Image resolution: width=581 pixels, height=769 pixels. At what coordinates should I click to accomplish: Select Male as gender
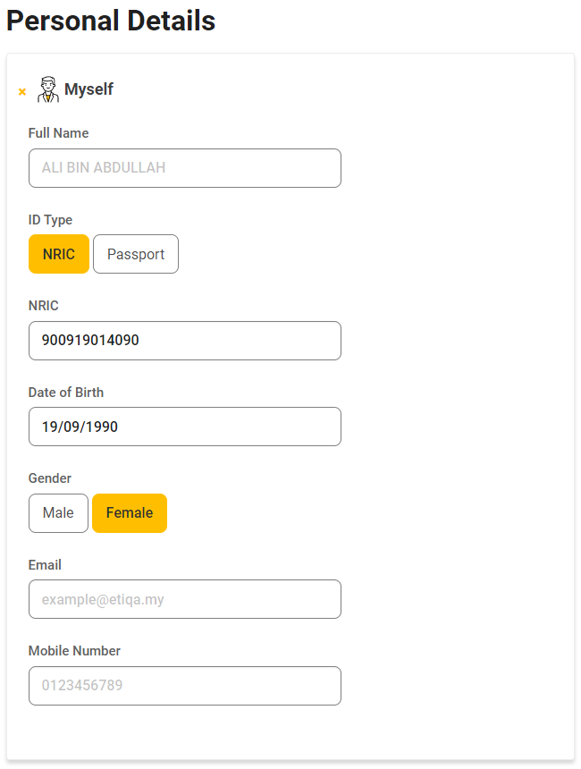point(58,512)
